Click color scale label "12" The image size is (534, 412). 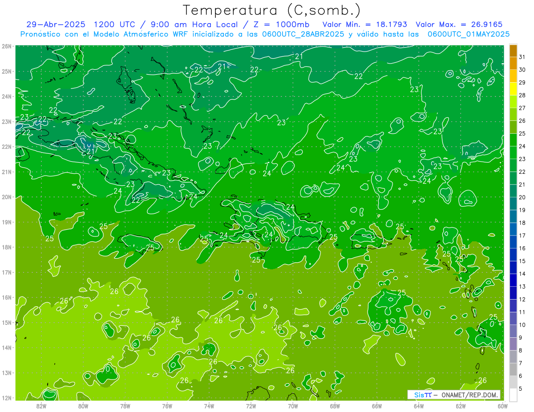tap(522, 299)
